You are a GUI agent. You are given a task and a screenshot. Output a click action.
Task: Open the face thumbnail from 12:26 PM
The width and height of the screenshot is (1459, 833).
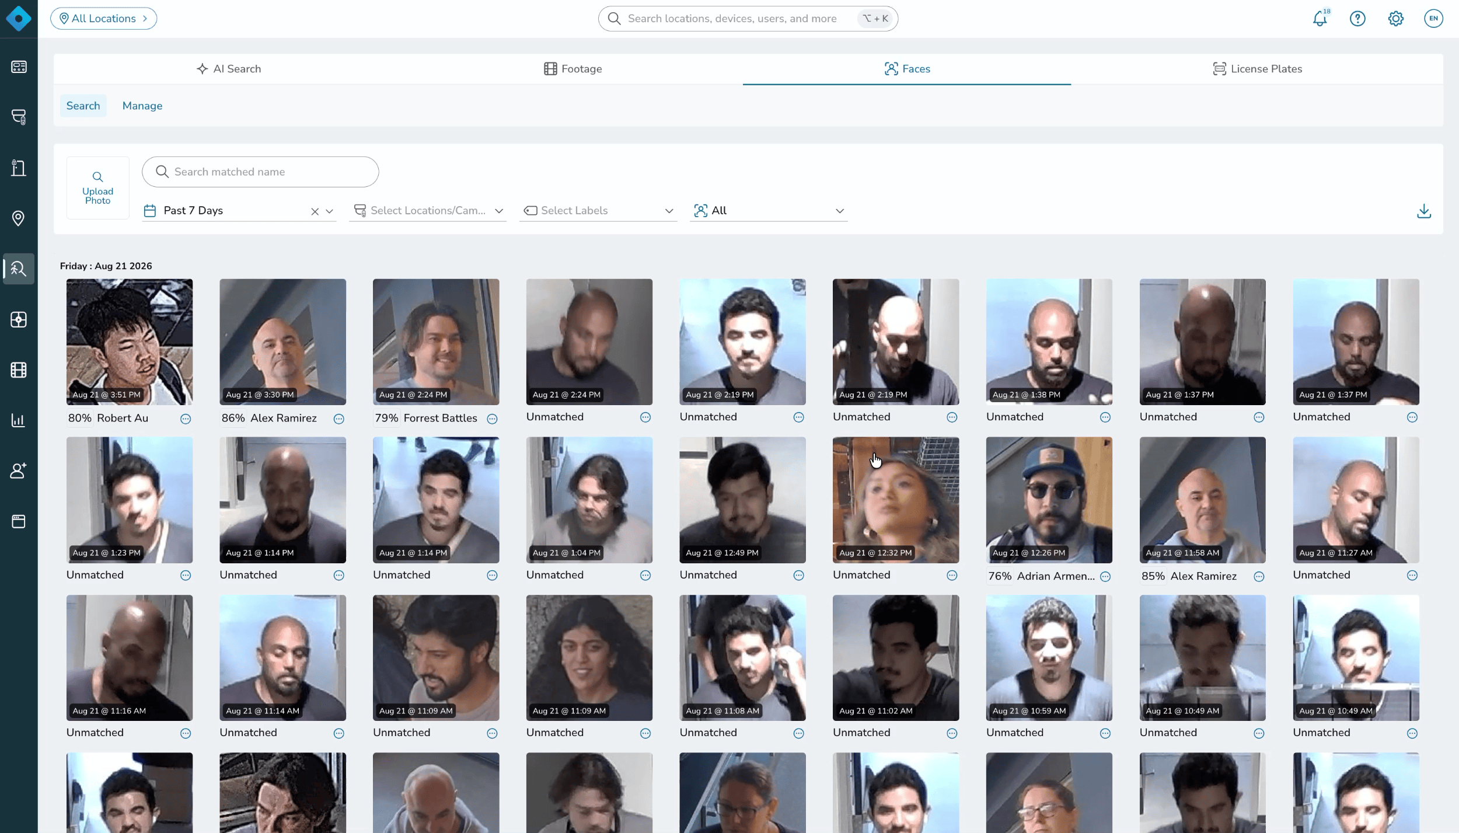pos(1049,500)
